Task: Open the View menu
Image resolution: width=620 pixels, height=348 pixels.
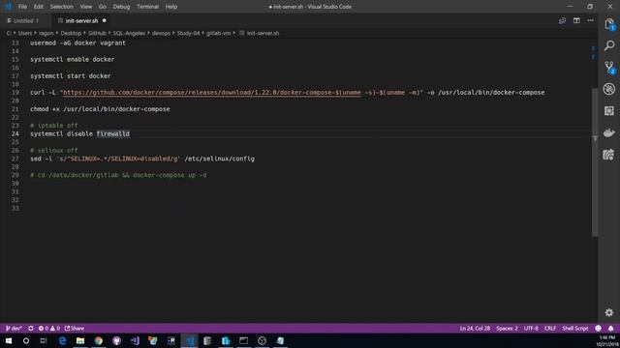Action: (x=86, y=7)
